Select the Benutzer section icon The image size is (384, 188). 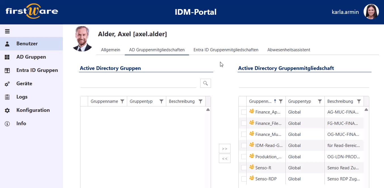7,44
